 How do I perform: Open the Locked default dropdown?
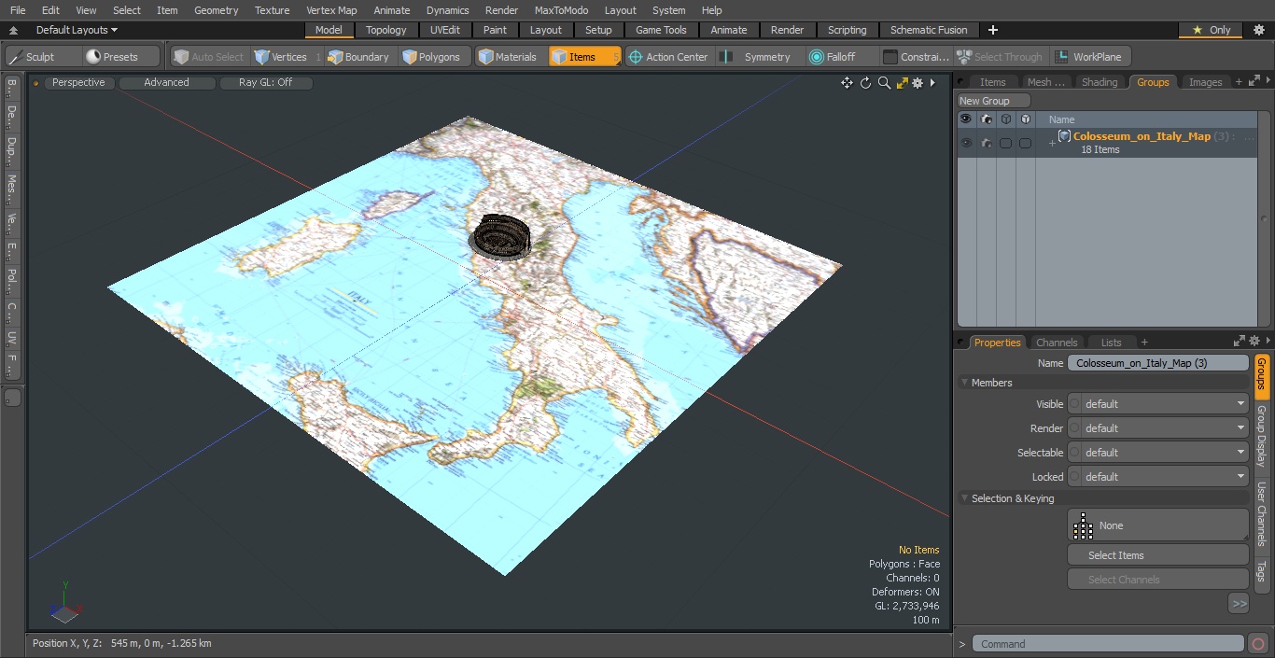1164,477
